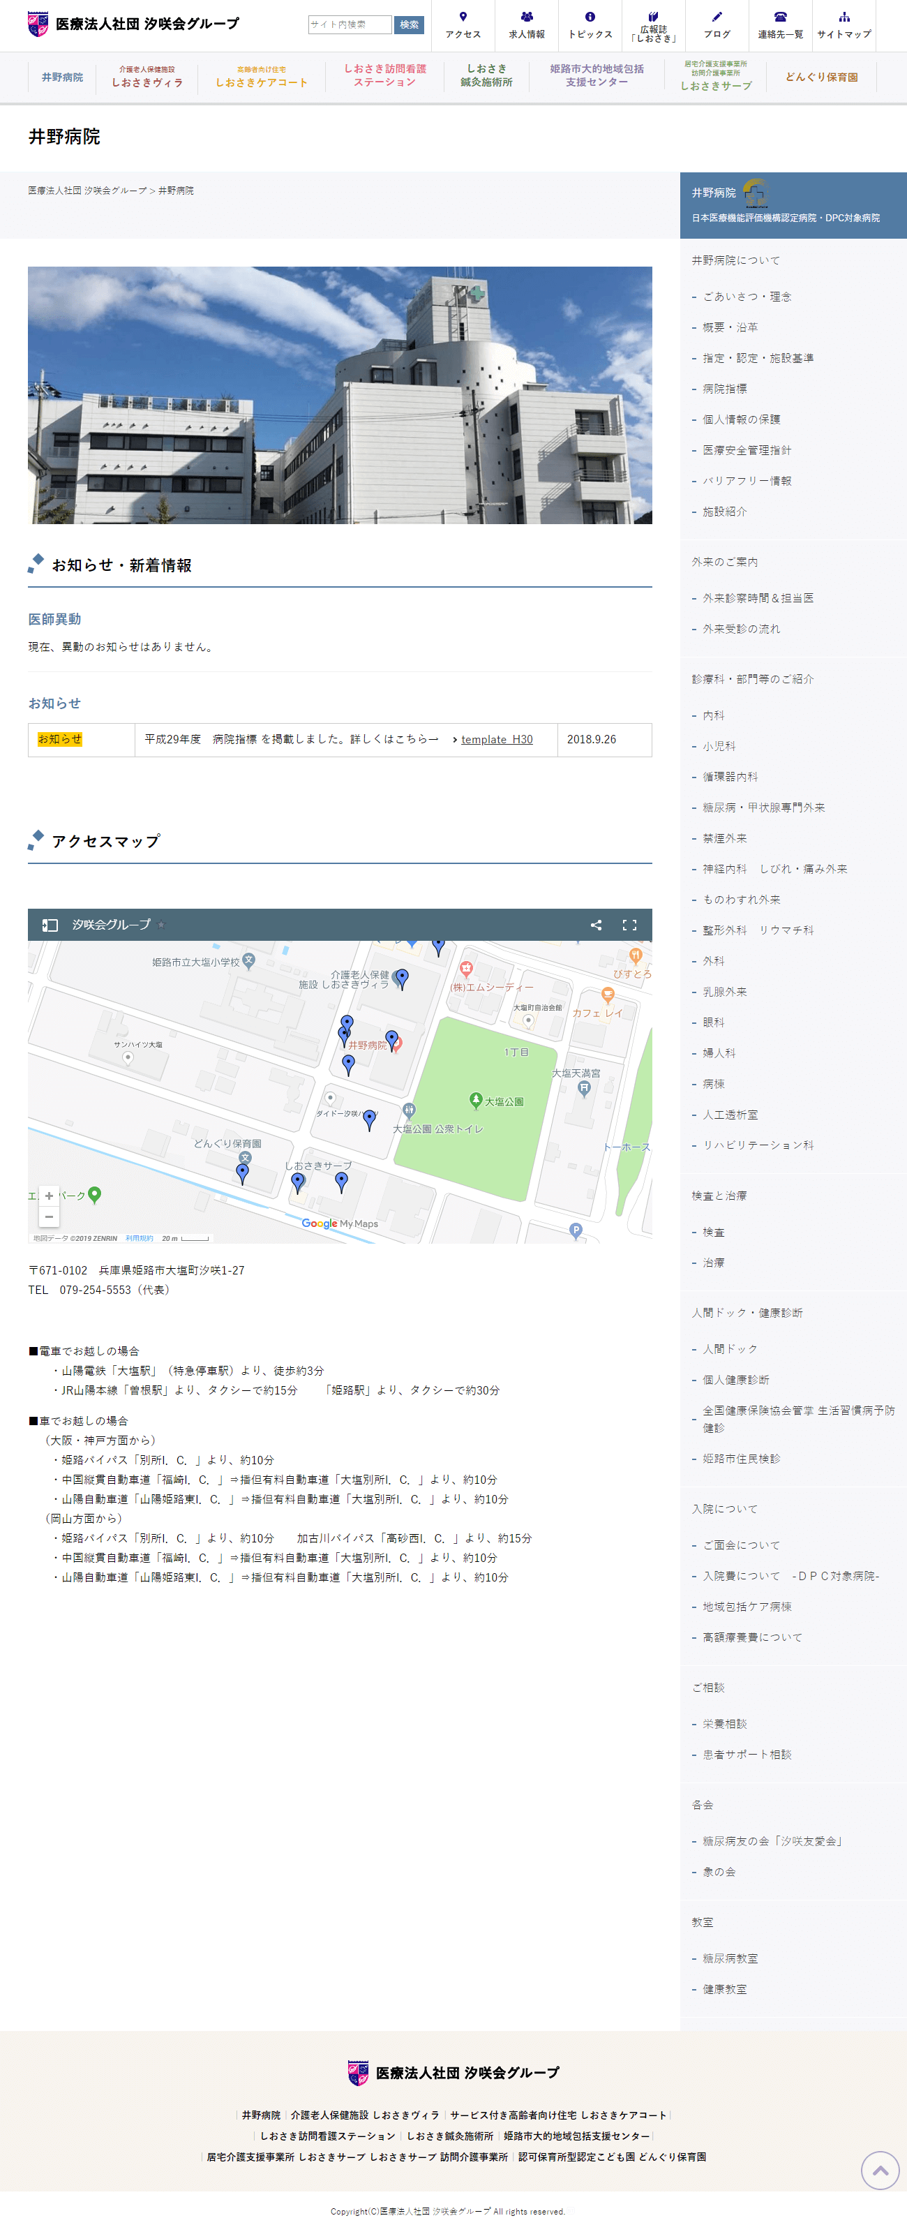Open the 広報誌「しおさき」 book icon
907x2225 pixels.
tap(653, 17)
